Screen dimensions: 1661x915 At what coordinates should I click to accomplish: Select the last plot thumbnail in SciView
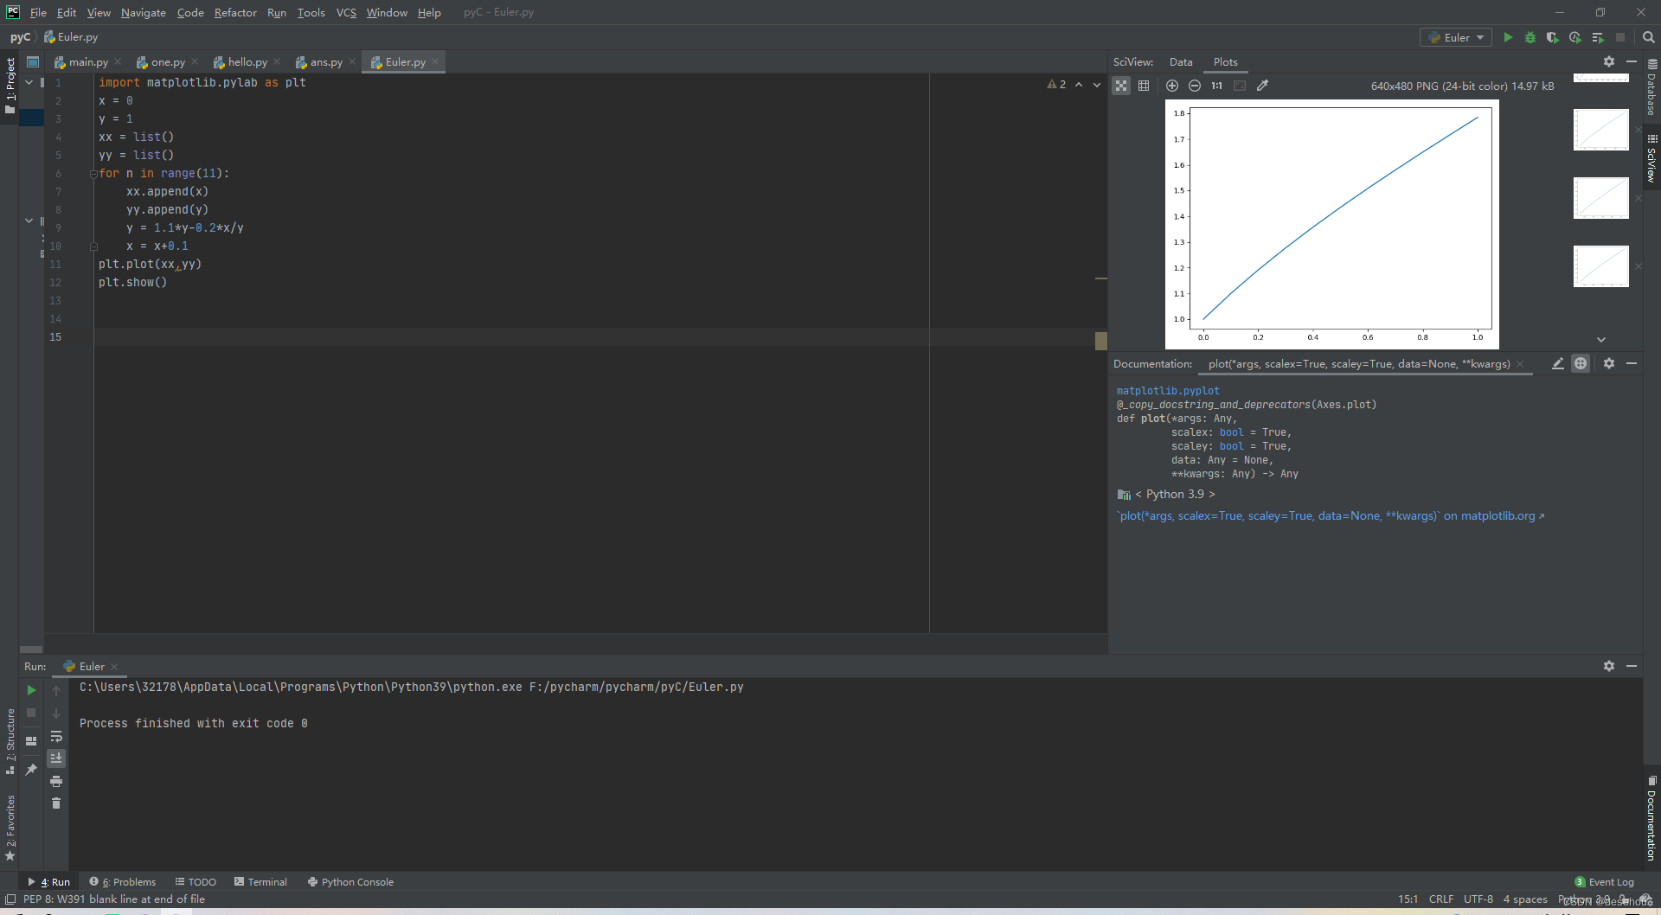[1600, 266]
